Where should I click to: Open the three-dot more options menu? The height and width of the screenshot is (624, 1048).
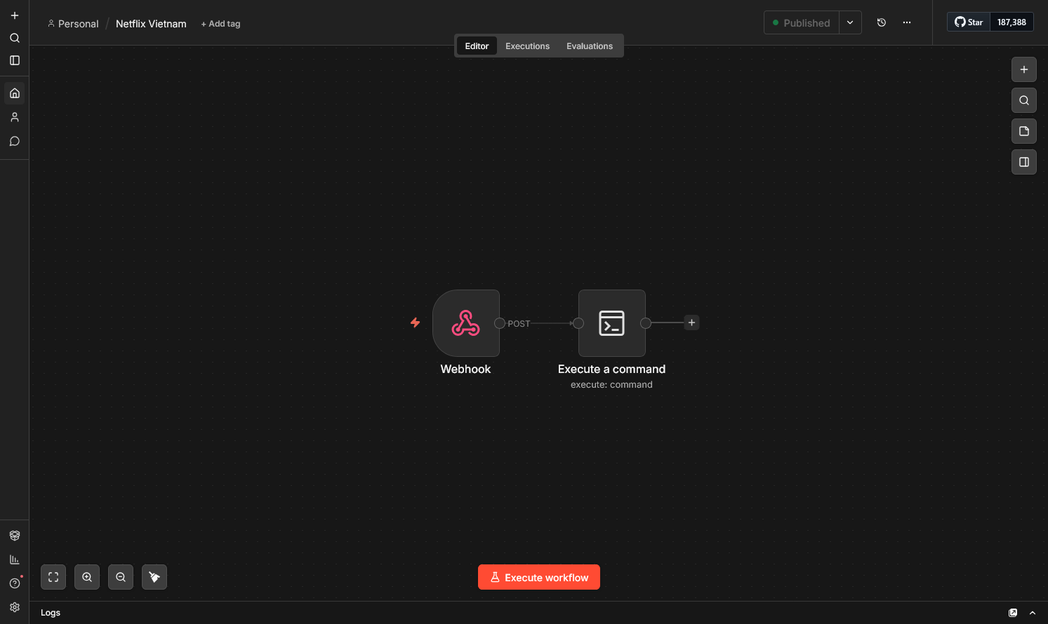tap(907, 22)
